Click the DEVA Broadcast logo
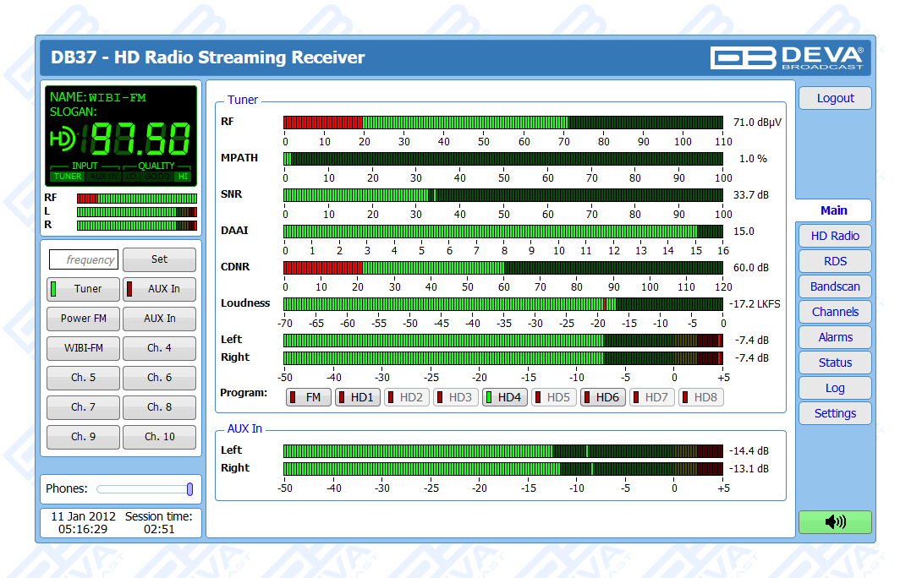 pos(787,57)
